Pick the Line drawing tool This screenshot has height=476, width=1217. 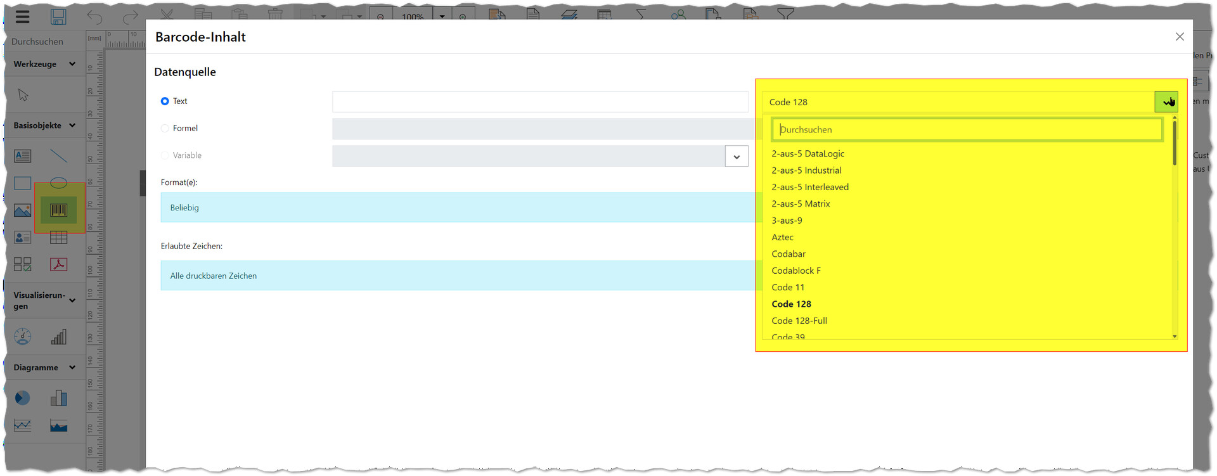[59, 156]
